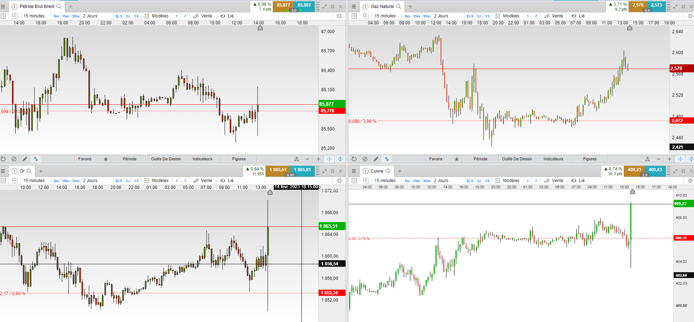
Task: Click the star icon beside Favoris in Brent toolbar
Action: tap(106, 159)
